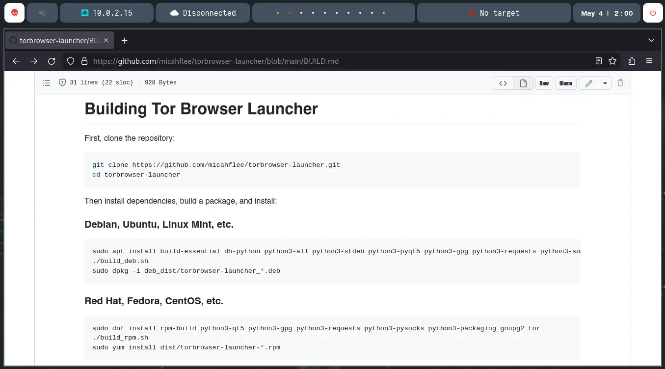
Task: Open the May 4 clock widget
Action: point(607,13)
